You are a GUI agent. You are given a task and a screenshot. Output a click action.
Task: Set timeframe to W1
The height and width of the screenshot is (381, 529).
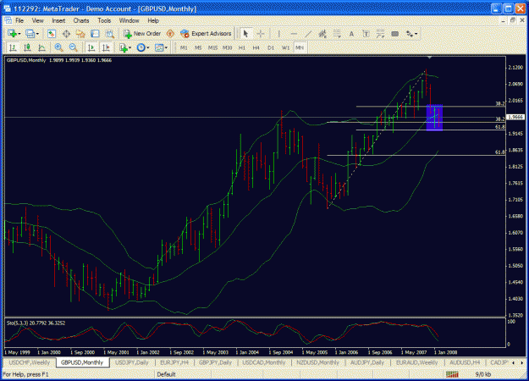point(285,48)
